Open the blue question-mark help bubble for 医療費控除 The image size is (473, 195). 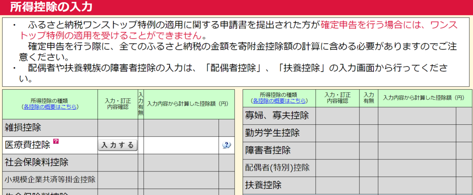[x=226, y=145]
